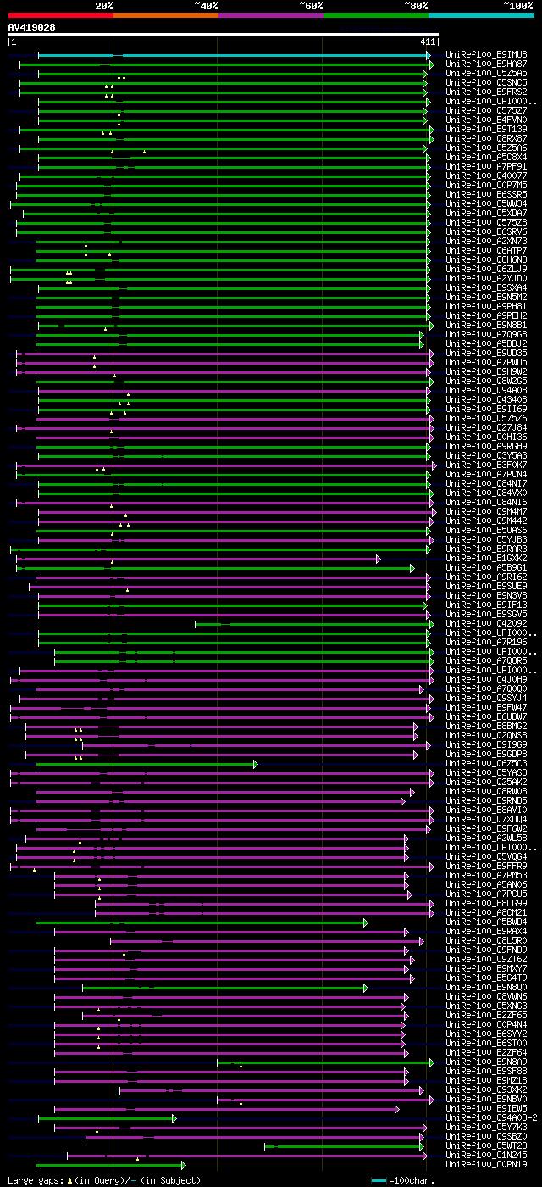Click the red 20% identity legend segment
The width and height of the screenshot is (542, 1187).
(61, 14)
